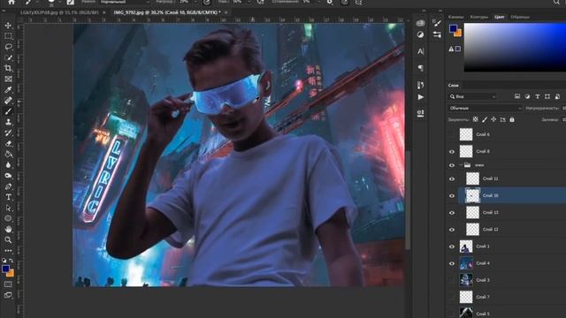The height and width of the screenshot is (318, 566).
Task: Switch to the Цвет tab
Action: [500, 17]
